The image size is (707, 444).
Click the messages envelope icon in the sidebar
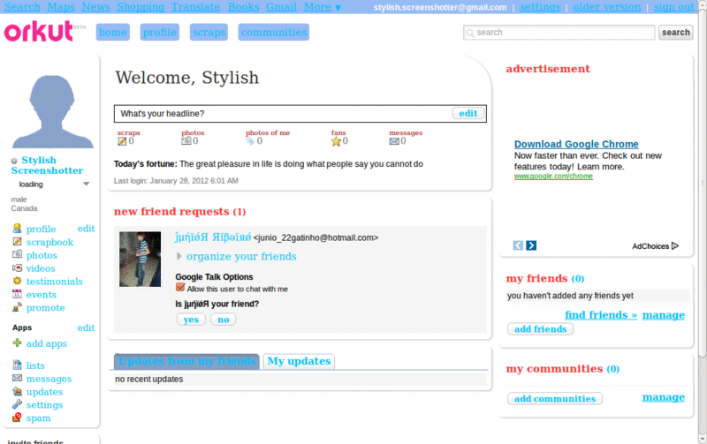click(17, 379)
